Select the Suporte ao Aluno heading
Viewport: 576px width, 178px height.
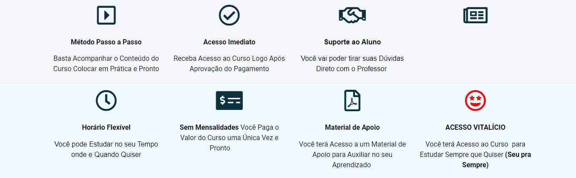pyautogui.click(x=352, y=42)
